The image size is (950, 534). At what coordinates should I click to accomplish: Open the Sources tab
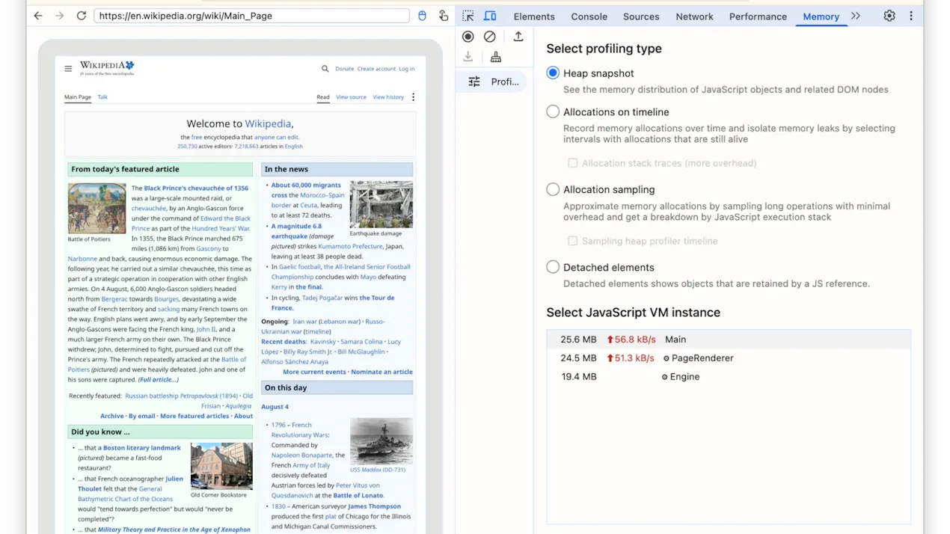pyautogui.click(x=641, y=16)
